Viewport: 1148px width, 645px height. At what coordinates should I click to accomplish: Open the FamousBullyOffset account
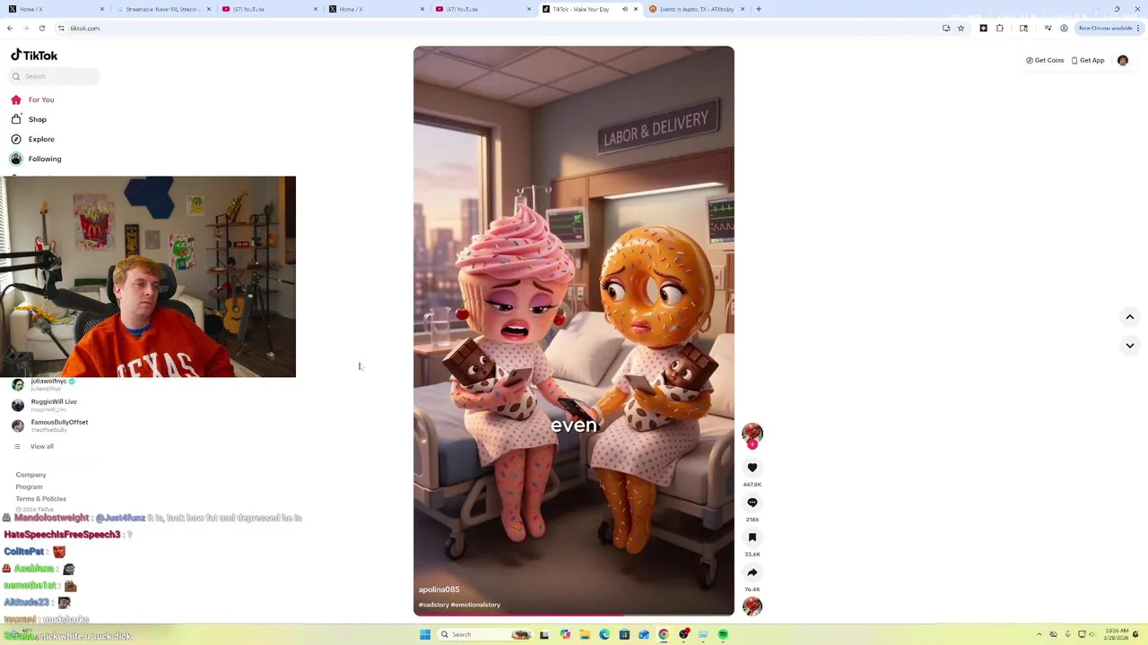point(50,426)
